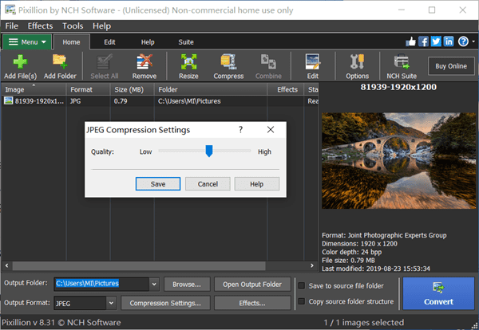Image resolution: width=479 pixels, height=330 pixels.
Task: Click the Facebook share icon
Action: pos(423,41)
